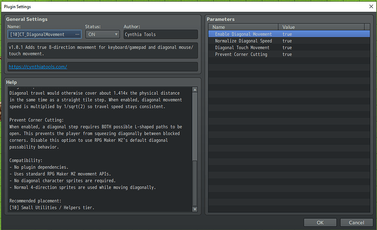Click 'Compatibility:' help heading

26,160
